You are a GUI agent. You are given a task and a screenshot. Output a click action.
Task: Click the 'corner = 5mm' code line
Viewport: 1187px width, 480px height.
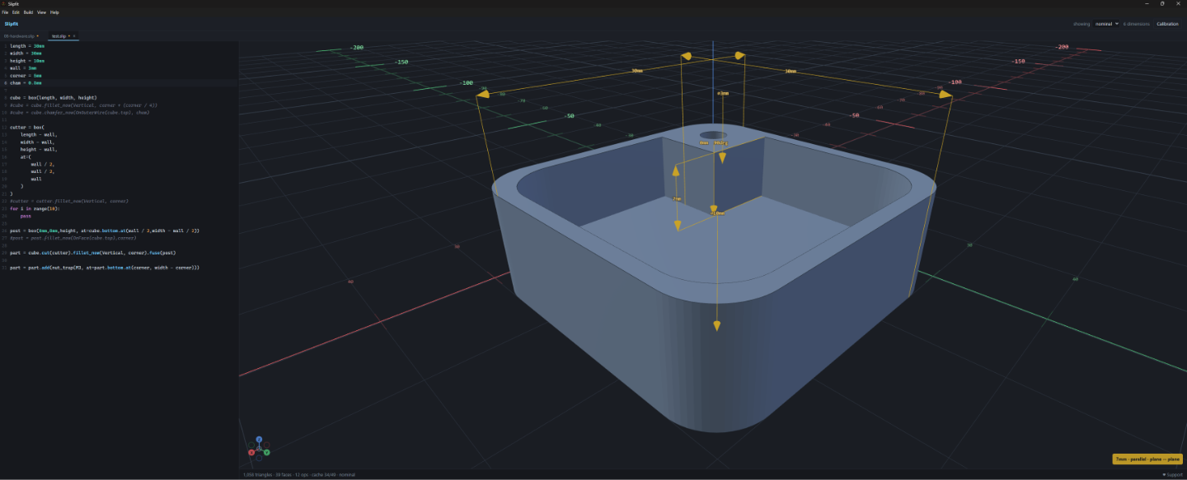26,76
